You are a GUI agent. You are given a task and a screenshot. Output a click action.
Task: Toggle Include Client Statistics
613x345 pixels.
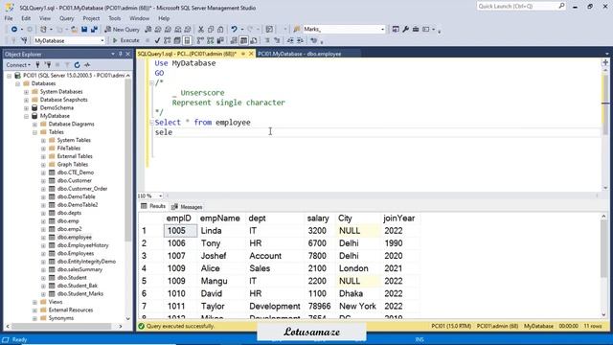pos(220,40)
